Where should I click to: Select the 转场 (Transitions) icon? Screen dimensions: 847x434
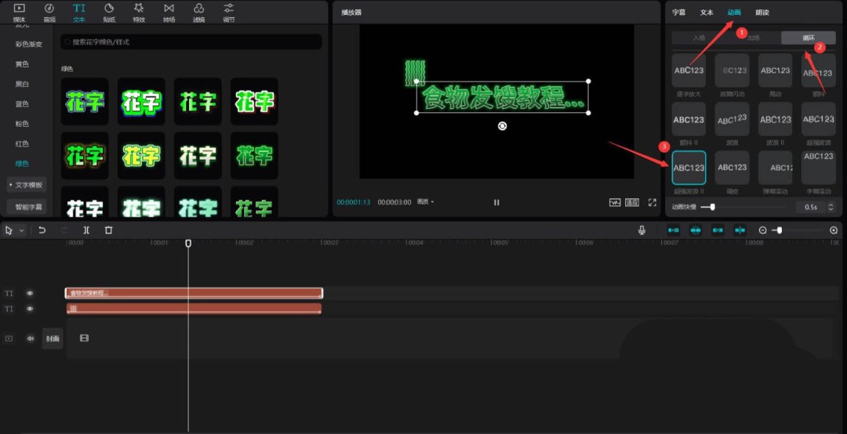[x=169, y=11]
